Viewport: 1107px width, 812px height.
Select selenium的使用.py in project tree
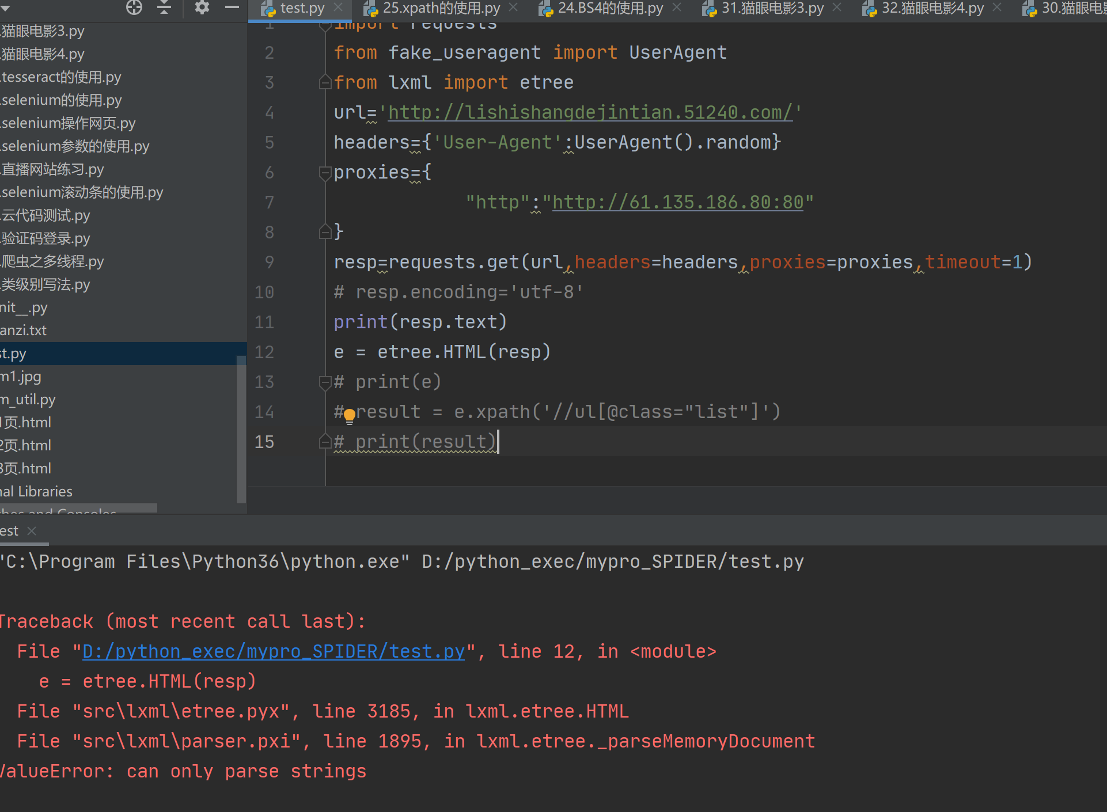click(61, 100)
